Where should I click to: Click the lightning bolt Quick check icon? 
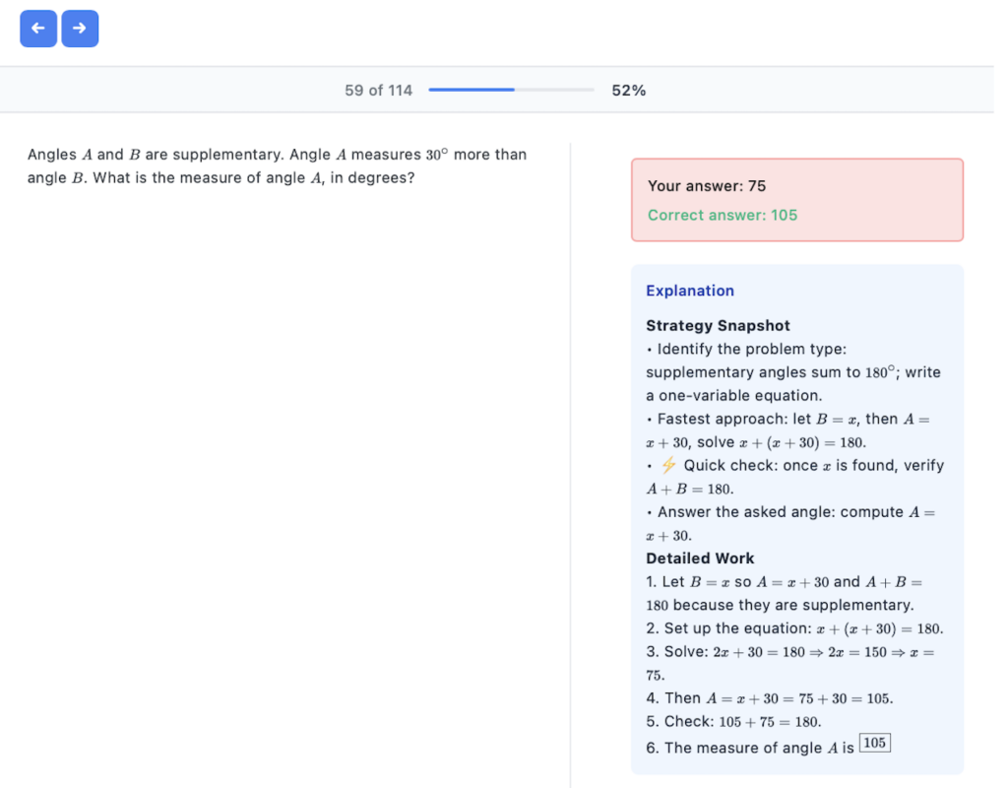668,466
